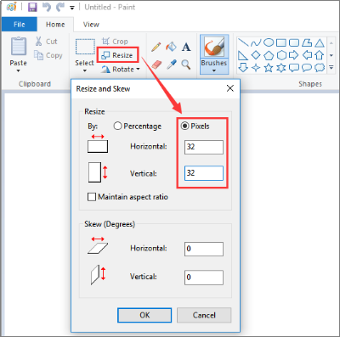Screen dimensions: 340x337
Task: Switch to the View ribbon tab
Action: [x=91, y=25]
